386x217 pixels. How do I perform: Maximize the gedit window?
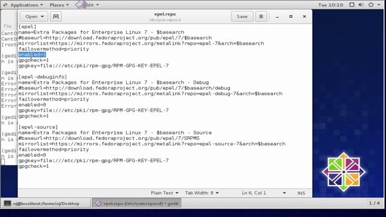(x=291, y=16)
